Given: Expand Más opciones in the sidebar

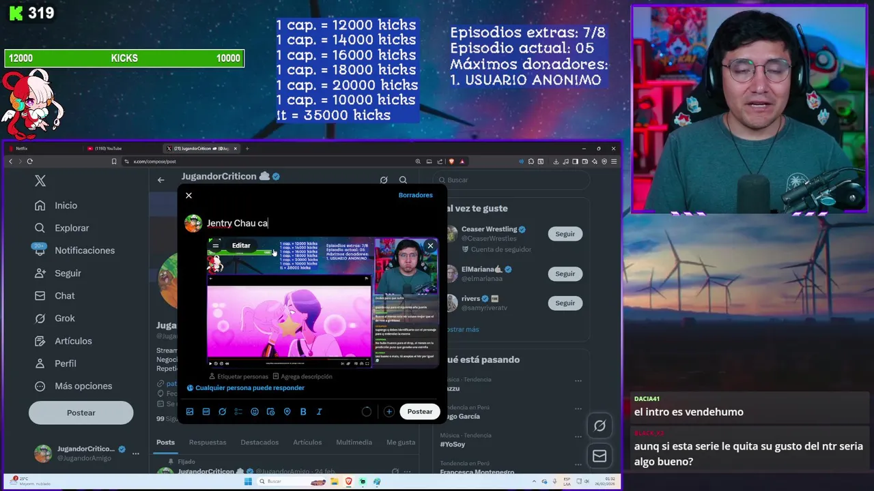Looking at the screenshot, I should coord(74,386).
